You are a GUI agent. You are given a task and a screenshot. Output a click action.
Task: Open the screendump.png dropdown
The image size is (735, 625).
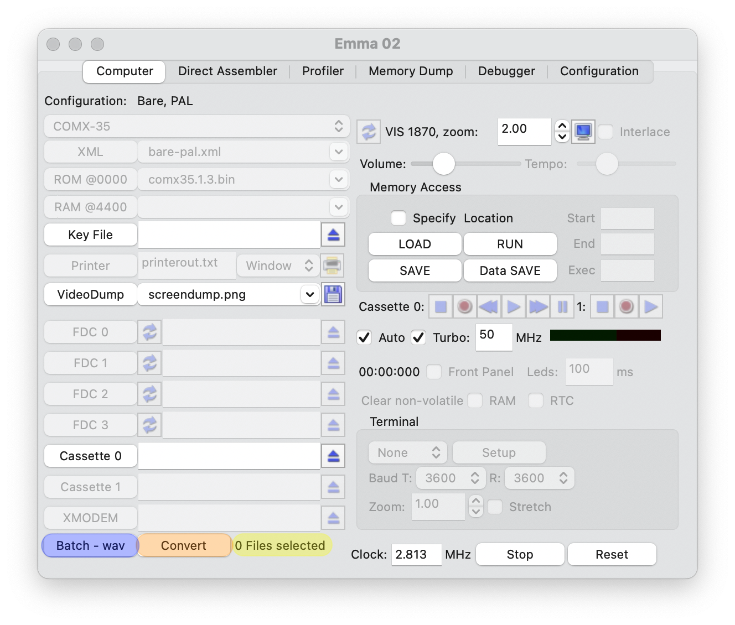tap(309, 294)
